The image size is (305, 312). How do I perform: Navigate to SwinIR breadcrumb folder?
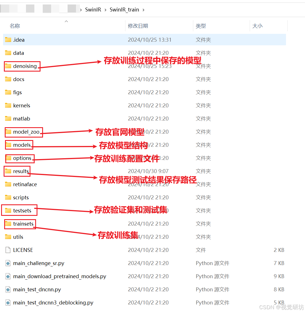[x=93, y=10]
